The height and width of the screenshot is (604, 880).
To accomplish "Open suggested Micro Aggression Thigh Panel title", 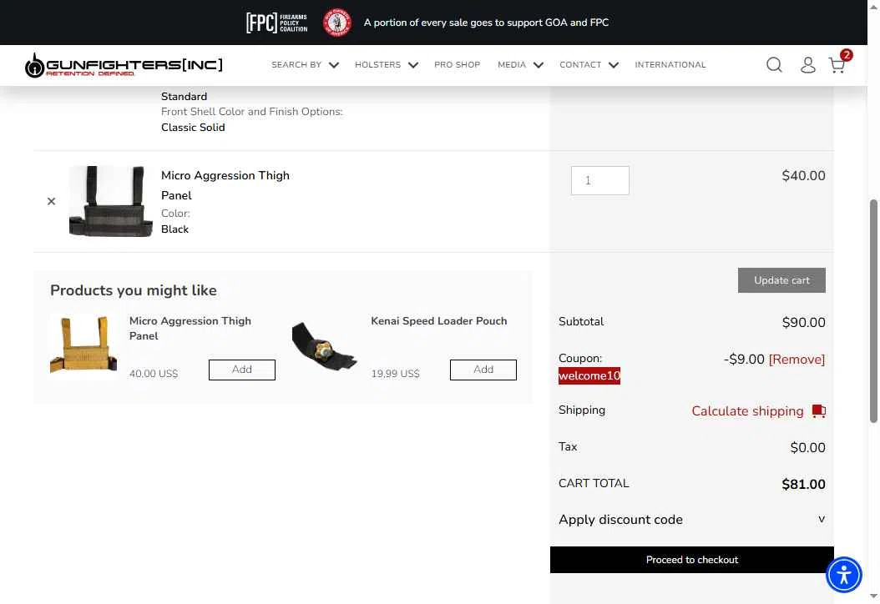I will click(190, 329).
